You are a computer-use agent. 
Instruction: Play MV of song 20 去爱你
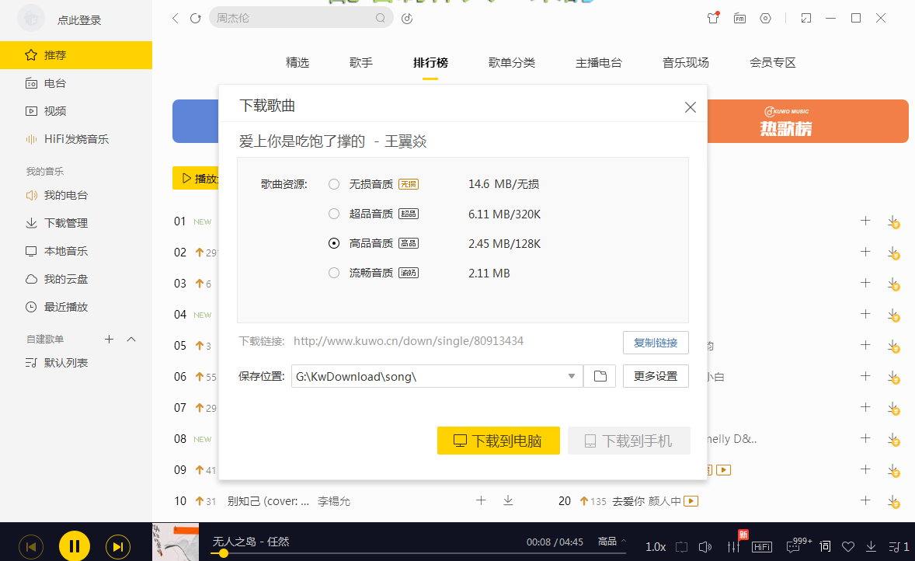pos(691,501)
